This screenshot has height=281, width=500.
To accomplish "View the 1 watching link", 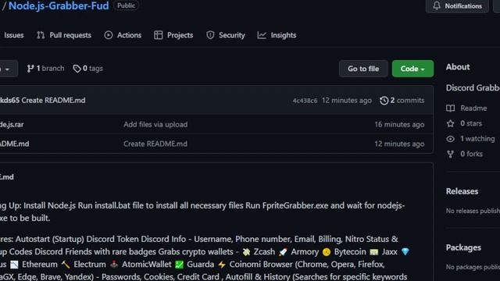I will [477, 139].
